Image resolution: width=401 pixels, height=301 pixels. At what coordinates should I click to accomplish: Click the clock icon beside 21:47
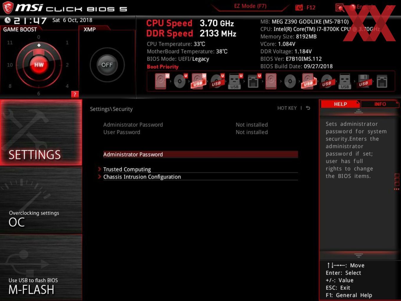[x=8, y=20]
